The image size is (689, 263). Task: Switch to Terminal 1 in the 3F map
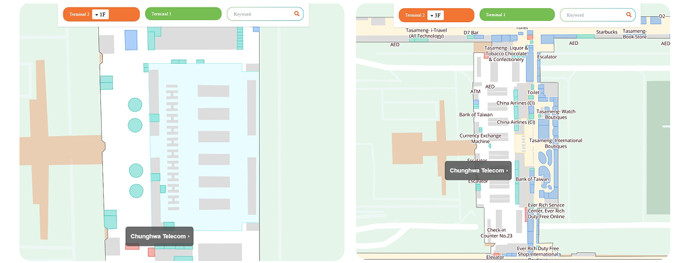(517, 15)
